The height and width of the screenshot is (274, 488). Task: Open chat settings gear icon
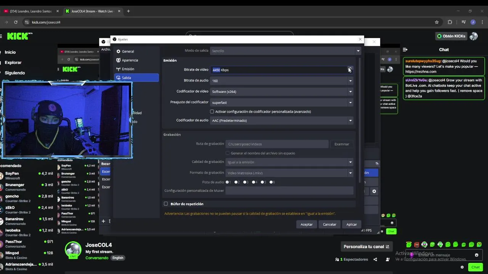click(x=462, y=267)
